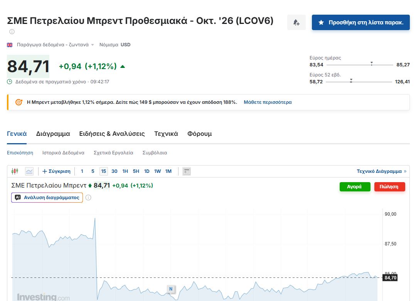Open Ιστορικά Δεδομένα sub-tab

63,153
